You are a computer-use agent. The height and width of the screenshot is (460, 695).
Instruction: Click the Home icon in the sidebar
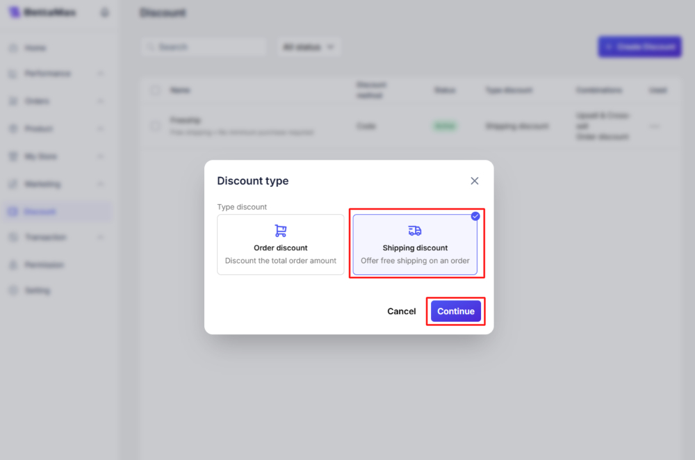coord(13,48)
